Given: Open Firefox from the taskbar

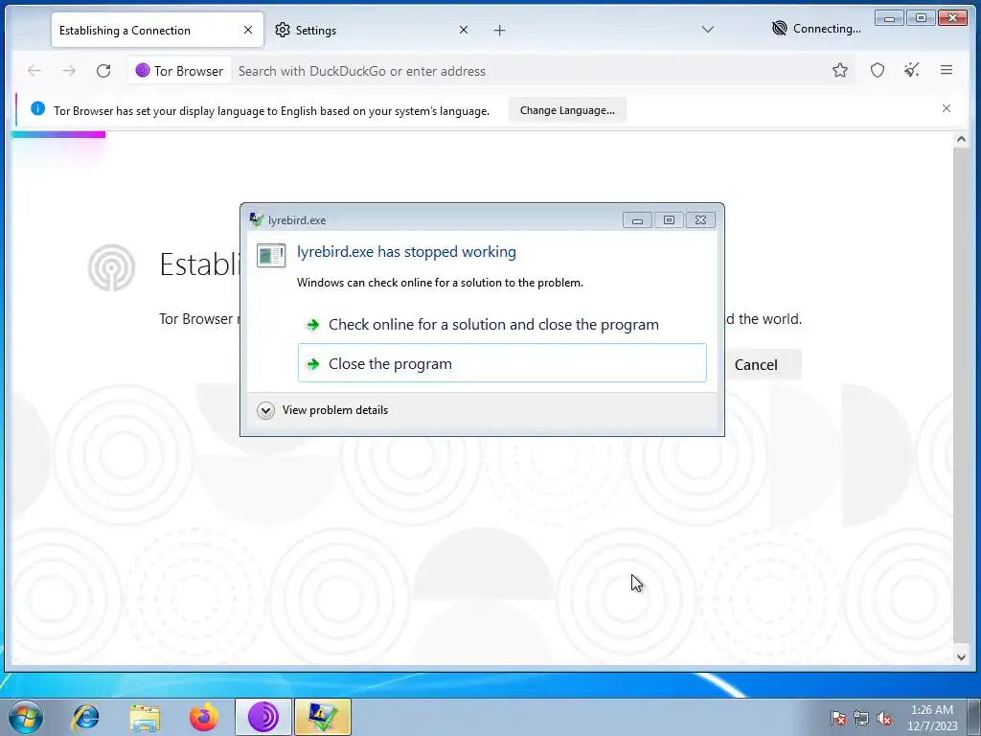Looking at the screenshot, I should 204,717.
